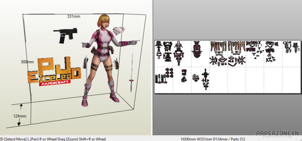The width and height of the screenshot is (302, 141).
Task: Click the character's blonde hair
Action: coord(103,21)
